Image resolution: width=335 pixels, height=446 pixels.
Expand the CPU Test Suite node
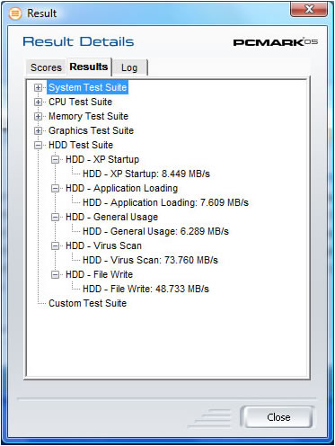38,102
